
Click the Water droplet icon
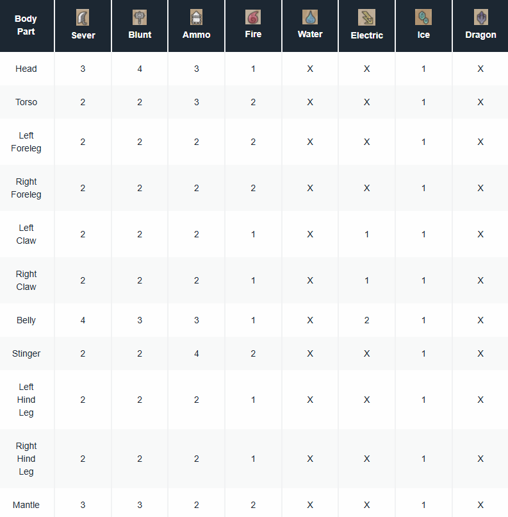(310, 17)
